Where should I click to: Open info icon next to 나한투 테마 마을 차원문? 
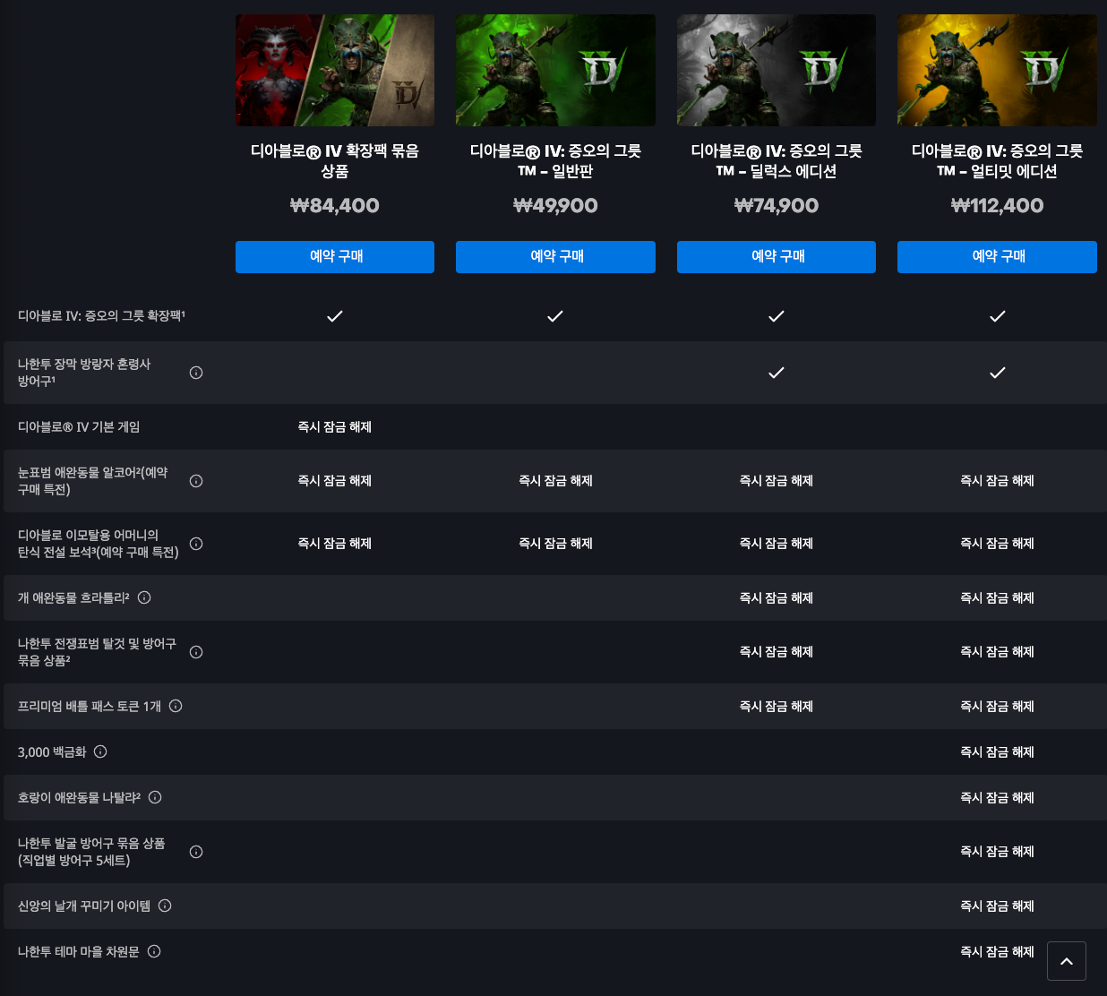click(x=154, y=951)
